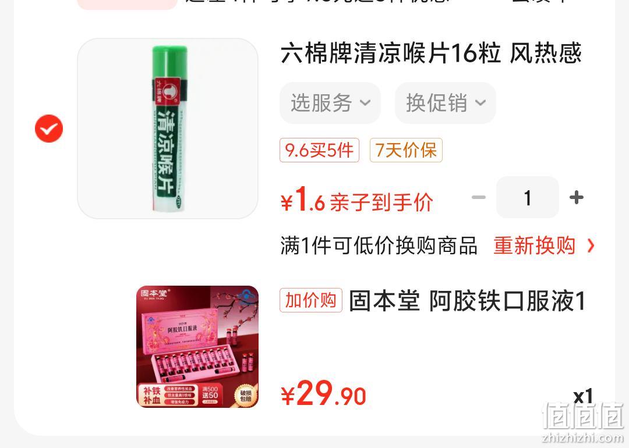The height and width of the screenshot is (448, 629).
Task: Tap the quantity field showing 1
Action: pos(528,197)
